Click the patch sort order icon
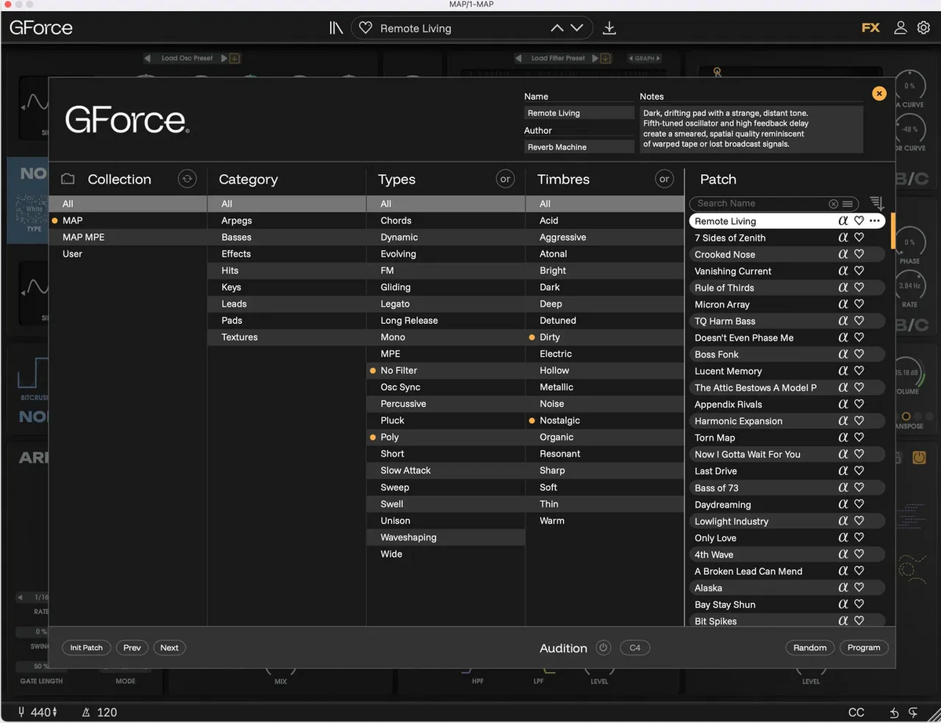This screenshot has width=941, height=723. point(877,203)
